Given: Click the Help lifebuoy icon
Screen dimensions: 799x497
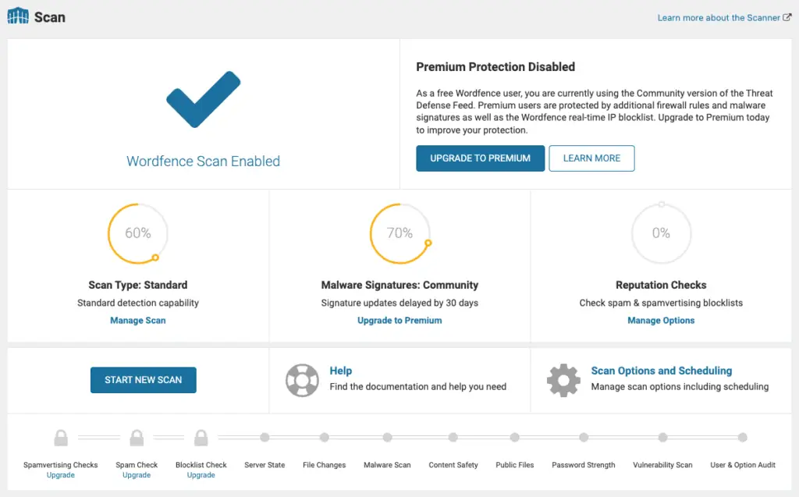Looking at the screenshot, I should tap(302, 380).
